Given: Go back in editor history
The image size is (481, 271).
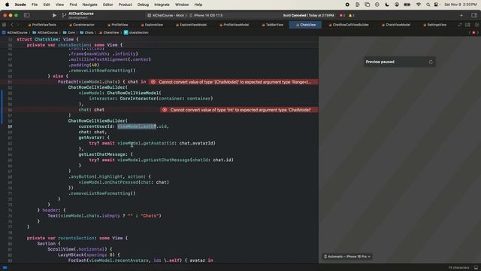Looking at the screenshot, I should coord(12,25).
